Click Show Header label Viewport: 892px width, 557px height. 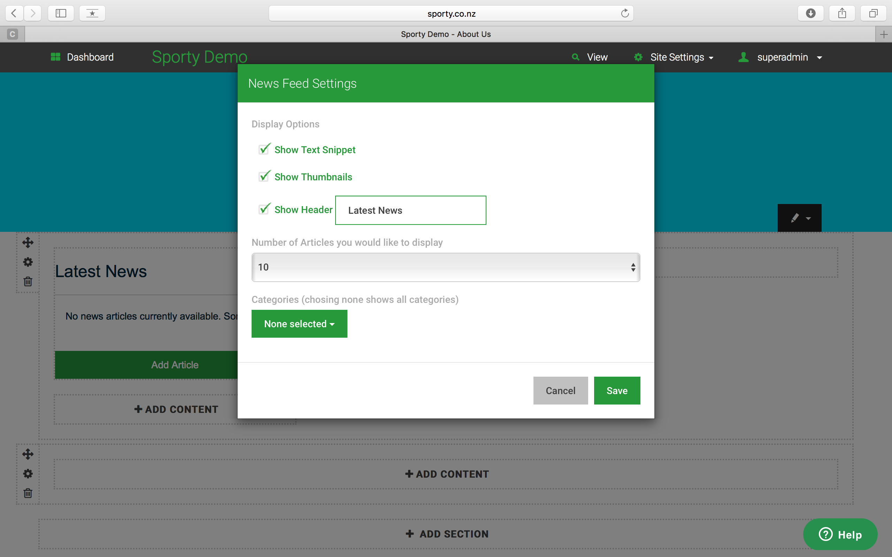[x=303, y=210]
